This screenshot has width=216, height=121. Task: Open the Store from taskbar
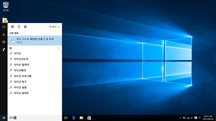coord(89,118)
